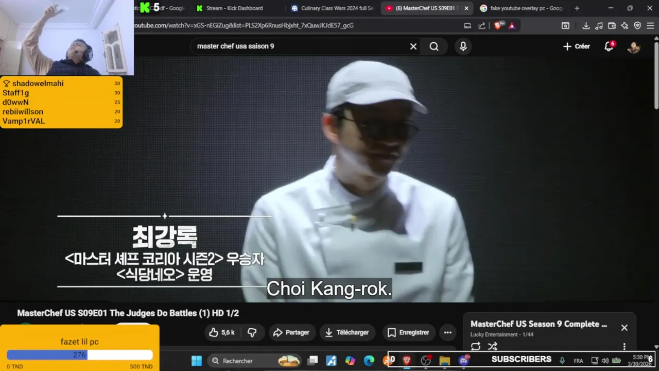Click the Créer button
Viewport: 659px width, 371px height.
click(x=576, y=46)
